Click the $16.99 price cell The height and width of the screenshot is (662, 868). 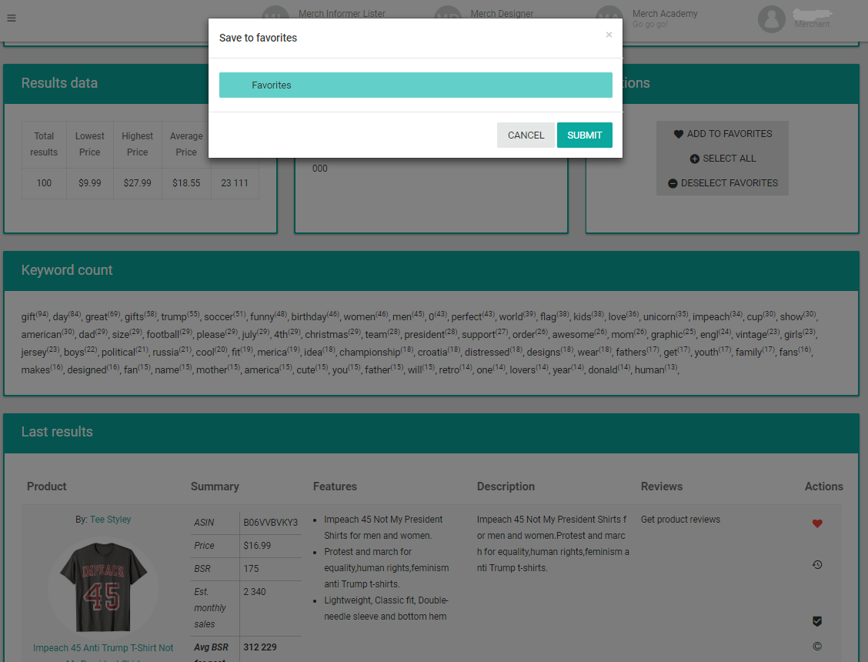tap(257, 546)
